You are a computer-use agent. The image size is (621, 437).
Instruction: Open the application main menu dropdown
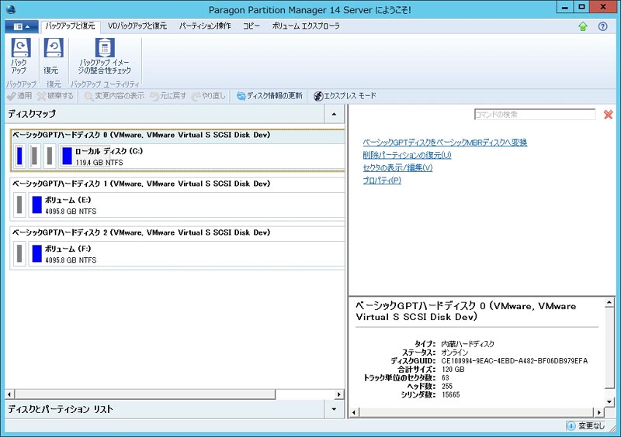21,26
